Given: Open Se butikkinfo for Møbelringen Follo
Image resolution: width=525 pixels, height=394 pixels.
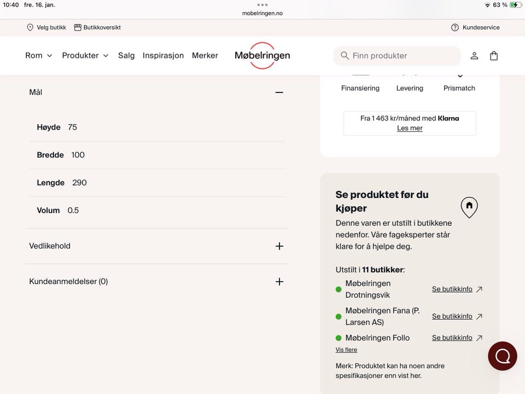Looking at the screenshot, I should tap(452, 338).
